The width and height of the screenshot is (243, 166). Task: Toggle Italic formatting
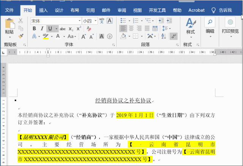(42, 29)
